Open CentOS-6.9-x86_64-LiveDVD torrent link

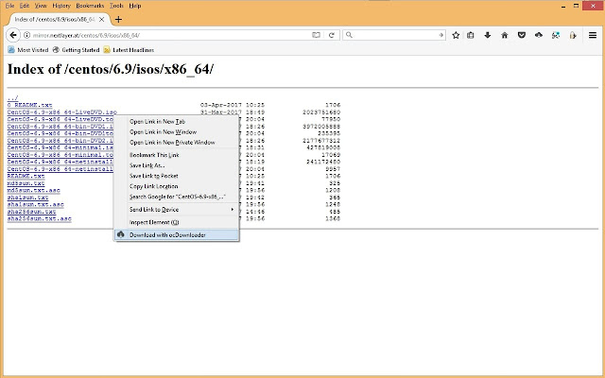click(60, 119)
